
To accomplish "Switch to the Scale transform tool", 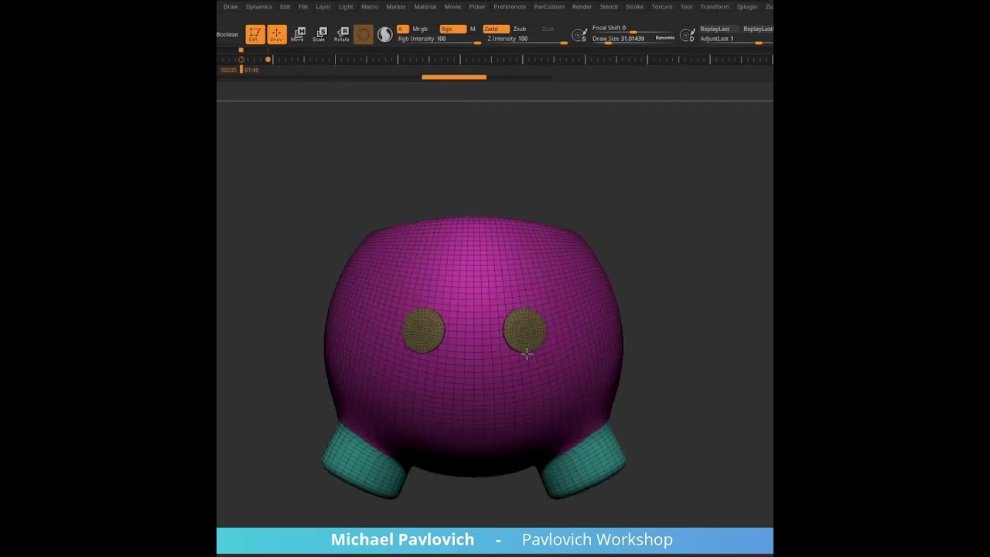I will coord(319,34).
